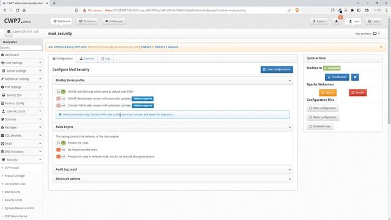The height and width of the screenshot is (220, 391).
Task: Expand Domains menu in sidebar
Action: click(21, 119)
